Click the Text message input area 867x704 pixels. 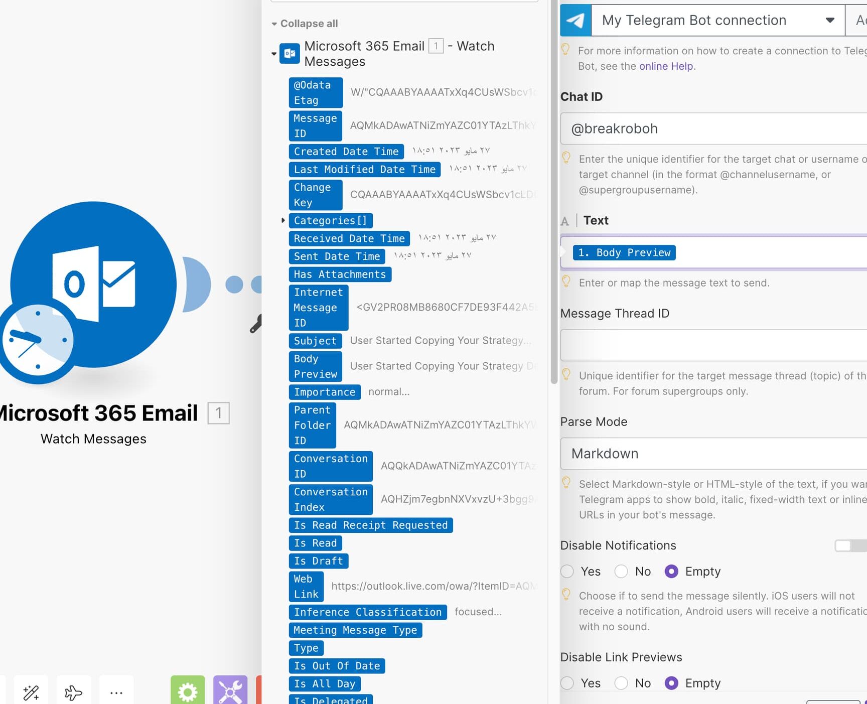pos(713,252)
